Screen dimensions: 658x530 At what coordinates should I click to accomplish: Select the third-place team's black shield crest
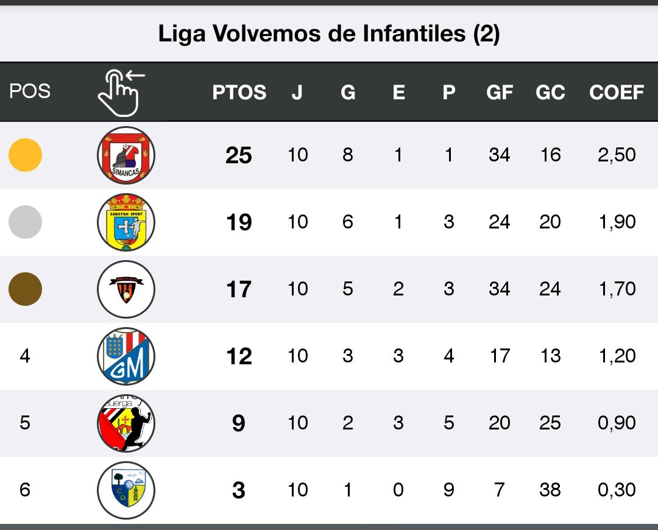(126, 289)
